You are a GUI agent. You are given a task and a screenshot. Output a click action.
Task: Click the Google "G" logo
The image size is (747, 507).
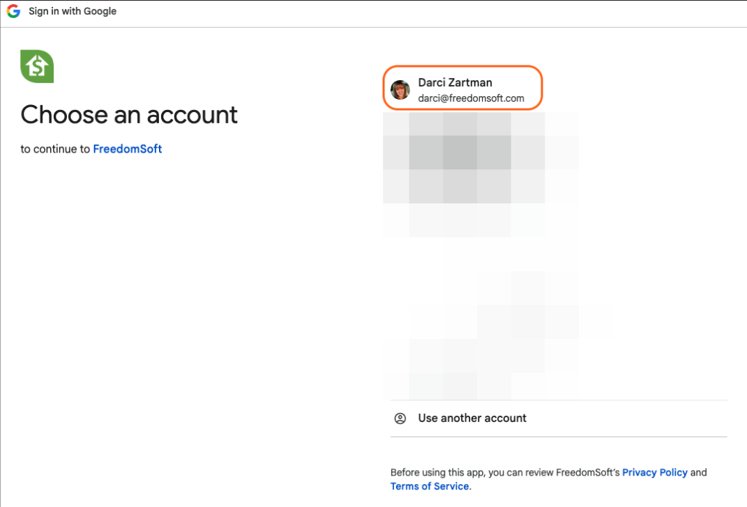(13, 11)
